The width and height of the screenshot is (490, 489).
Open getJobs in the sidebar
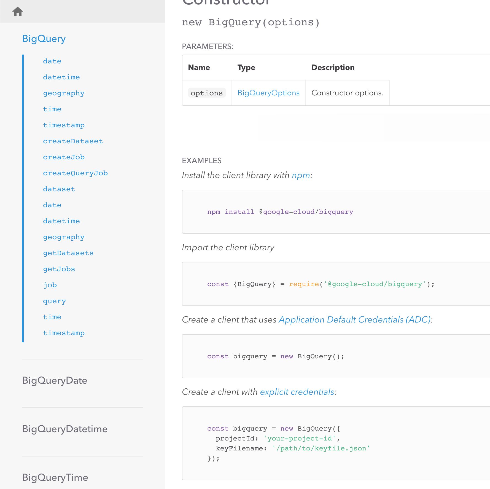(x=59, y=269)
